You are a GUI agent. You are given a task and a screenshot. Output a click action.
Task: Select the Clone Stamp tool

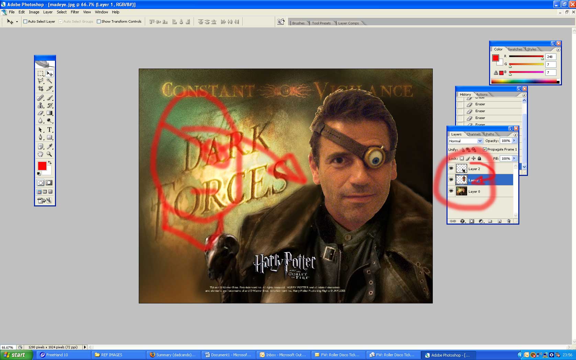click(x=41, y=105)
